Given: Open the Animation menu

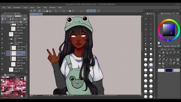Looking at the screenshot, I should pyautogui.click(x=17, y=8).
